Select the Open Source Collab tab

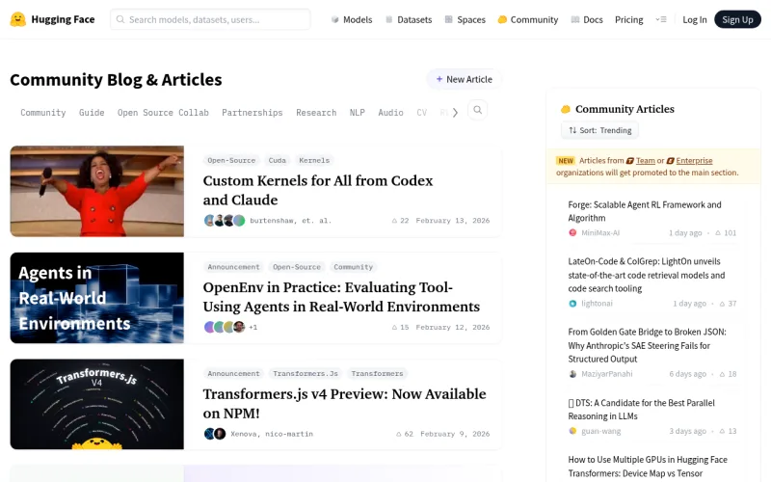coord(163,113)
